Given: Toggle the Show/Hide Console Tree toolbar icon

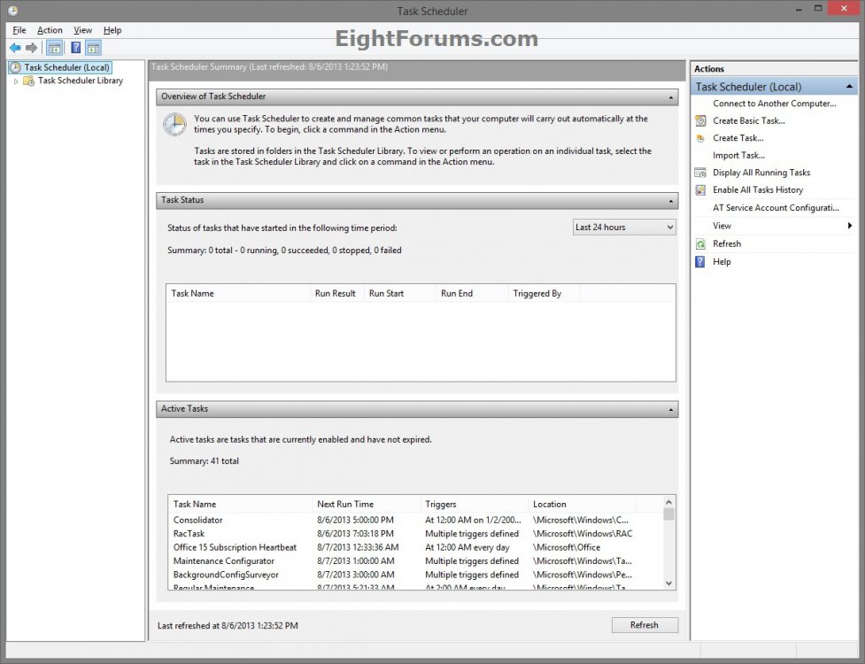Looking at the screenshot, I should point(54,48).
